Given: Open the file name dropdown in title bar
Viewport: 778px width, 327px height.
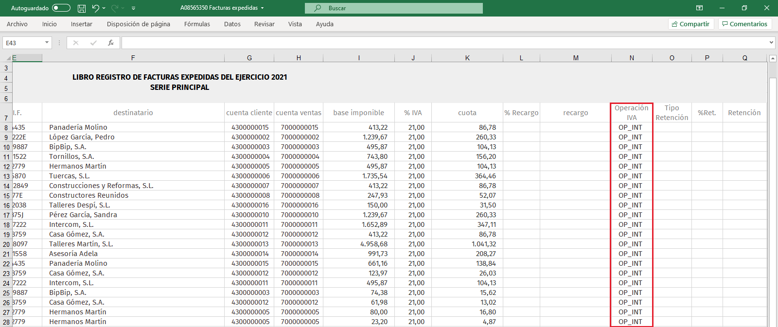Looking at the screenshot, I should click(x=263, y=8).
